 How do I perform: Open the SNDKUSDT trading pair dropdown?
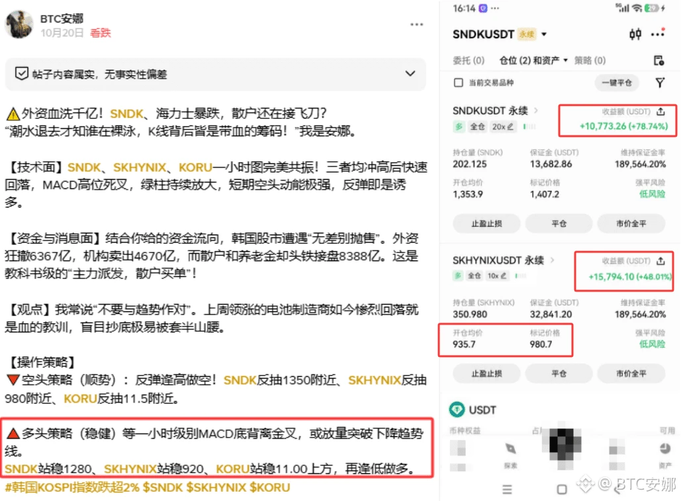tap(544, 34)
